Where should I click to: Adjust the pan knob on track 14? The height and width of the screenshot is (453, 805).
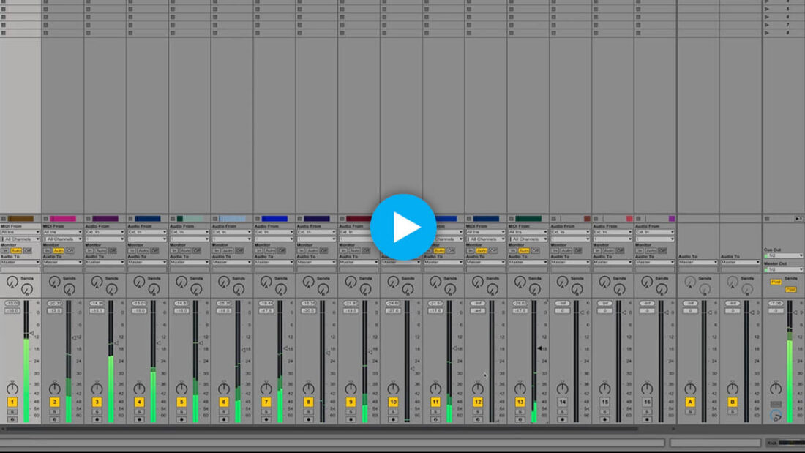tap(562, 389)
